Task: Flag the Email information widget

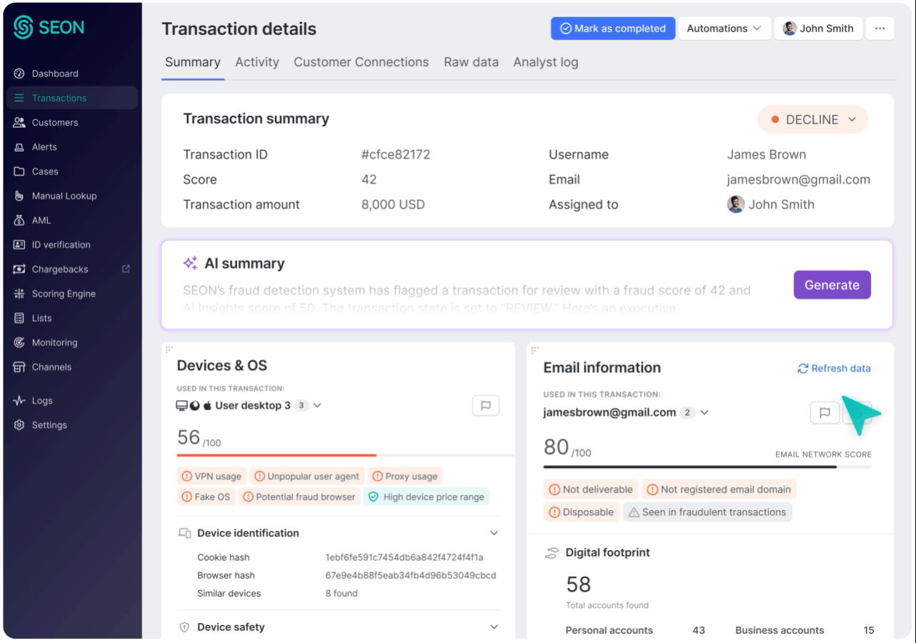Action: 825,412
